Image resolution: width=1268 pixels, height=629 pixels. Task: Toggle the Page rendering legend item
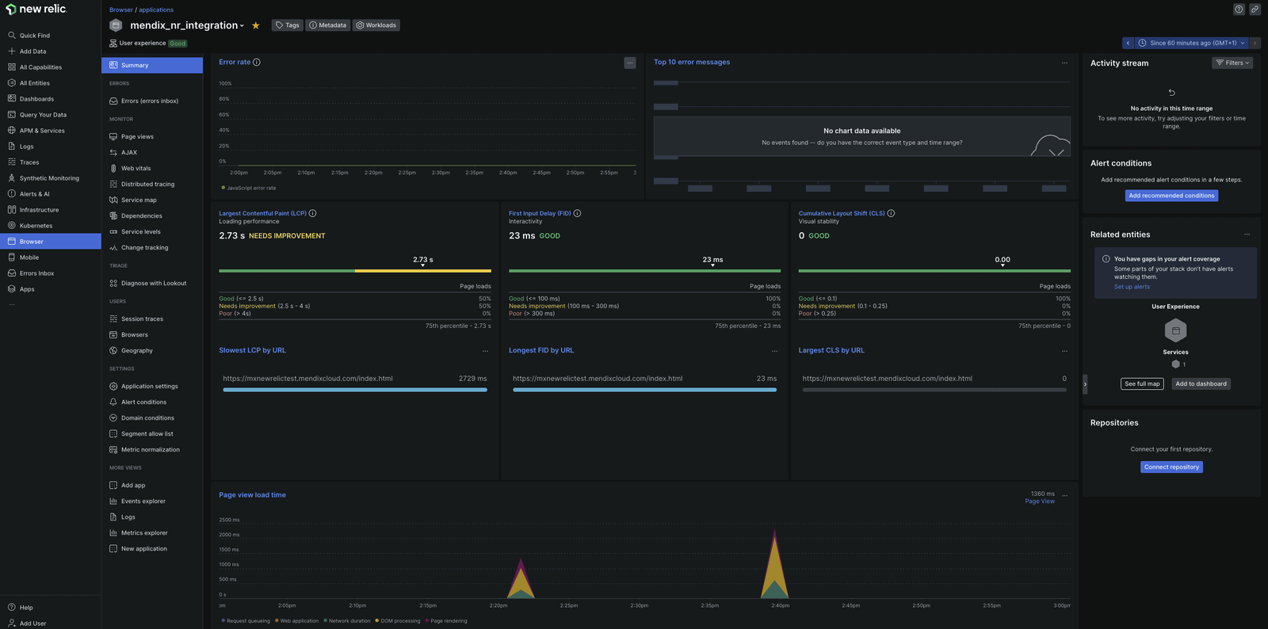pos(446,621)
